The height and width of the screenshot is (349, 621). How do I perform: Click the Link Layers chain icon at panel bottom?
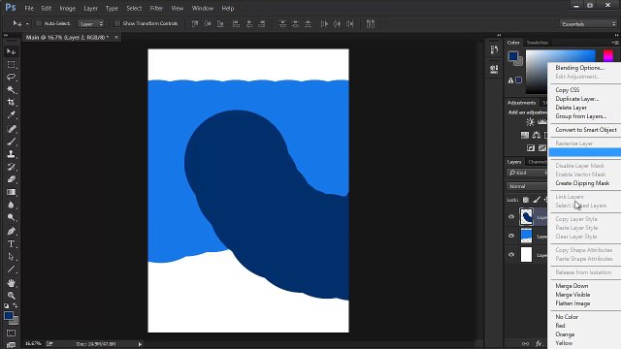coord(525,343)
